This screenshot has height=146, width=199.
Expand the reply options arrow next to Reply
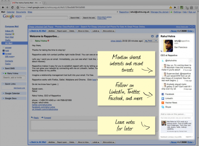tap(156, 41)
